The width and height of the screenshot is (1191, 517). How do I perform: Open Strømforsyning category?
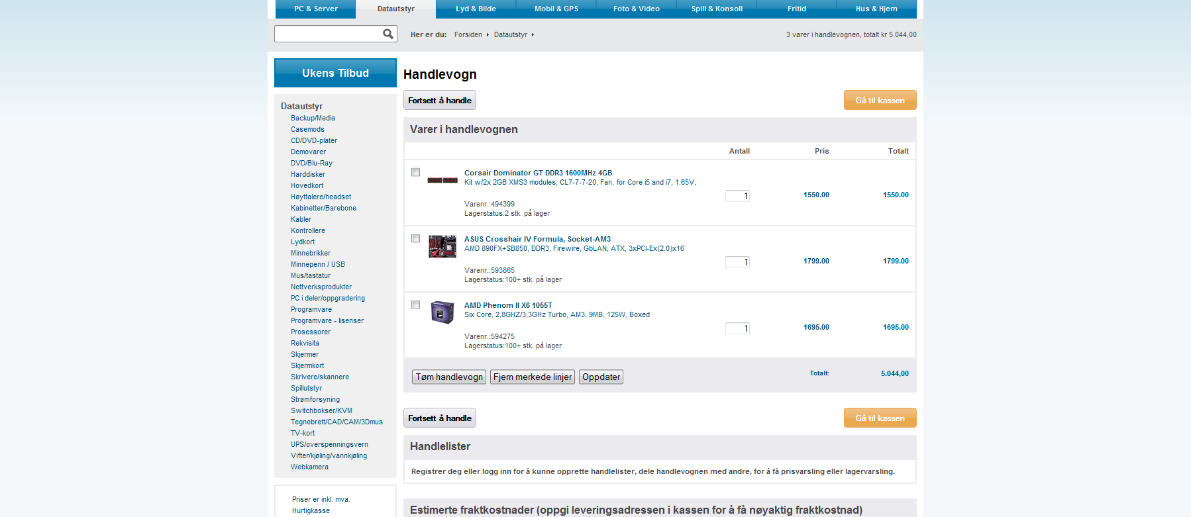315,399
